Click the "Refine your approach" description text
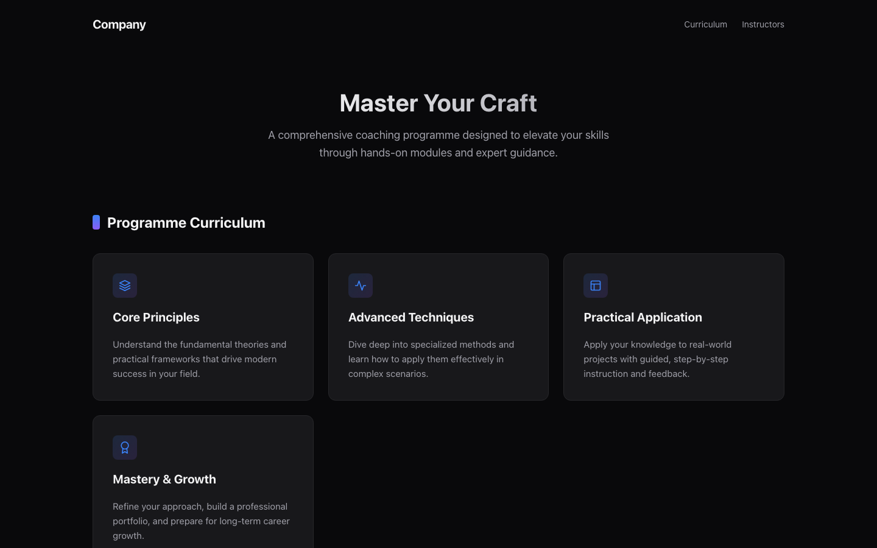 201,521
